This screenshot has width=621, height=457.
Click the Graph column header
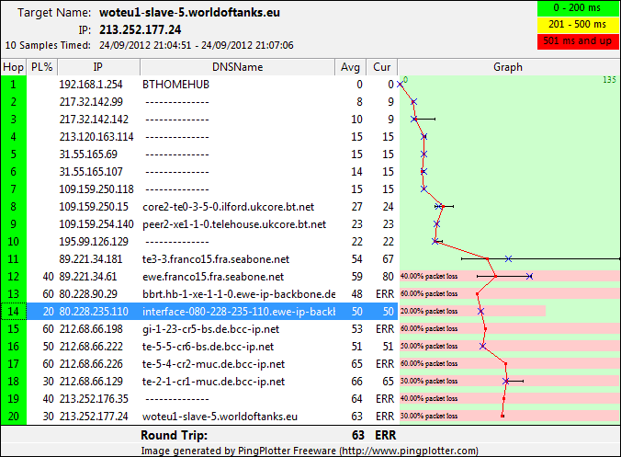[508, 67]
